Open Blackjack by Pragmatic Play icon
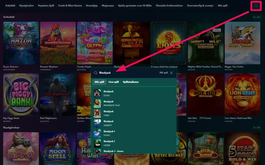The image size is (265, 165). click(x=97, y=103)
